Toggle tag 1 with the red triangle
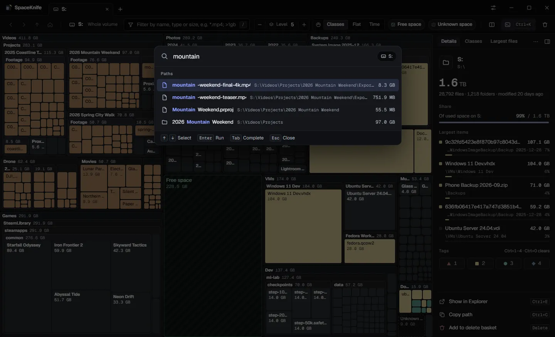This screenshot has height=337, width=555. coord(452,263)
